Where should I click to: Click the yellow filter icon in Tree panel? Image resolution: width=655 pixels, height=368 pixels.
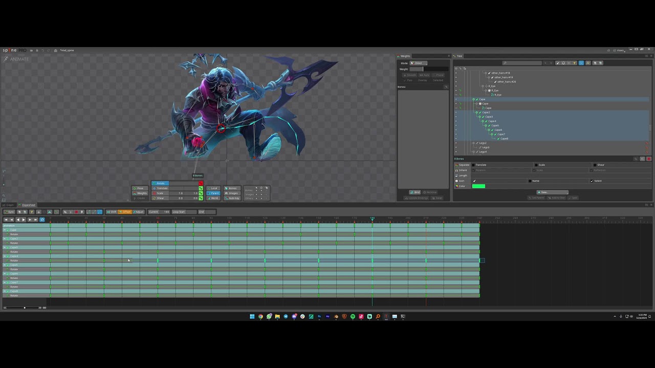(x=574, y=63)
